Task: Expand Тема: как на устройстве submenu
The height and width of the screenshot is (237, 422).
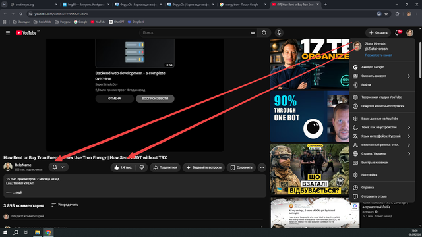Action: [x=382, y=127]
